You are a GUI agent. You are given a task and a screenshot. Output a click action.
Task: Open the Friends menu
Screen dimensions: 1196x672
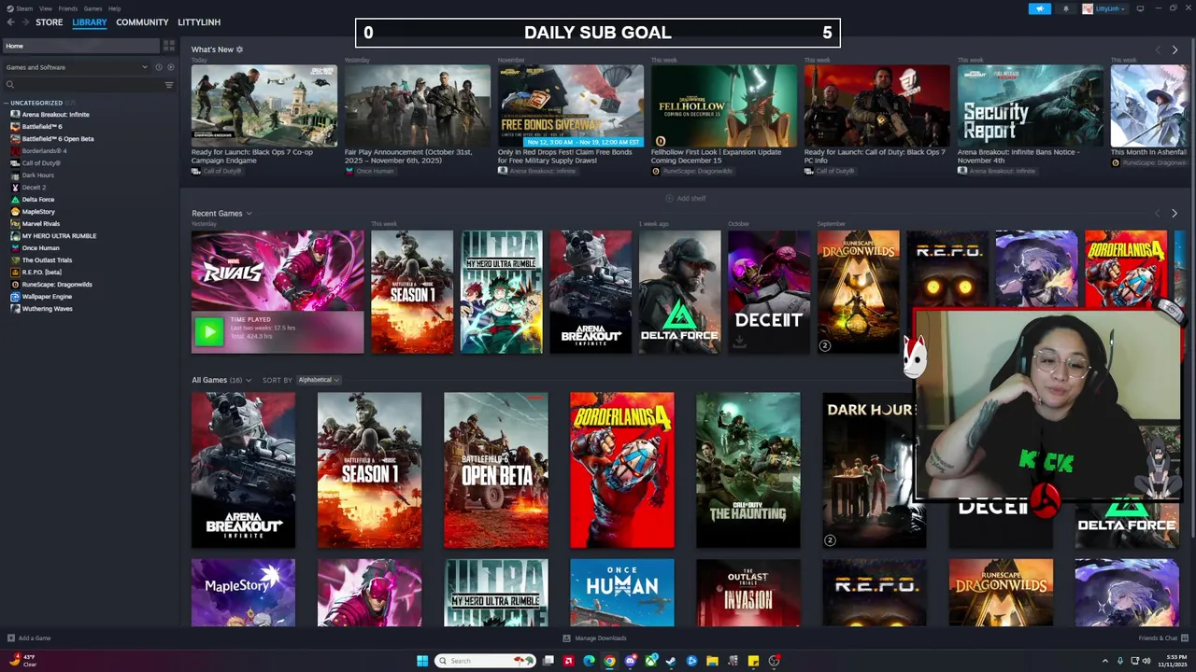click(68, 8)
